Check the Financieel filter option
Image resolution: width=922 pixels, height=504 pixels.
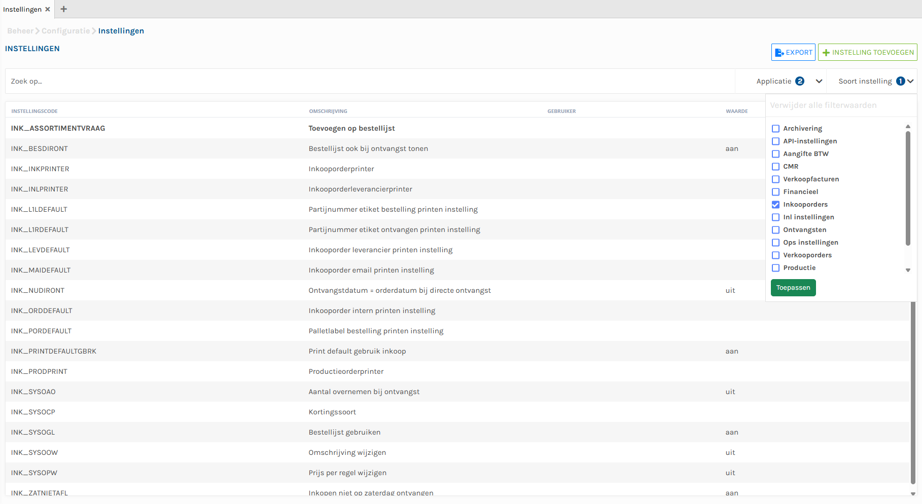click(x=775, y=192)
